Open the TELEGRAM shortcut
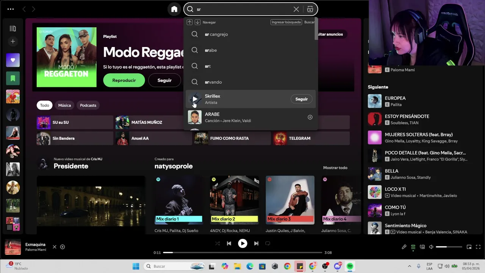The height and width of the screenshot is (273, 485). [x=311, y=138]
